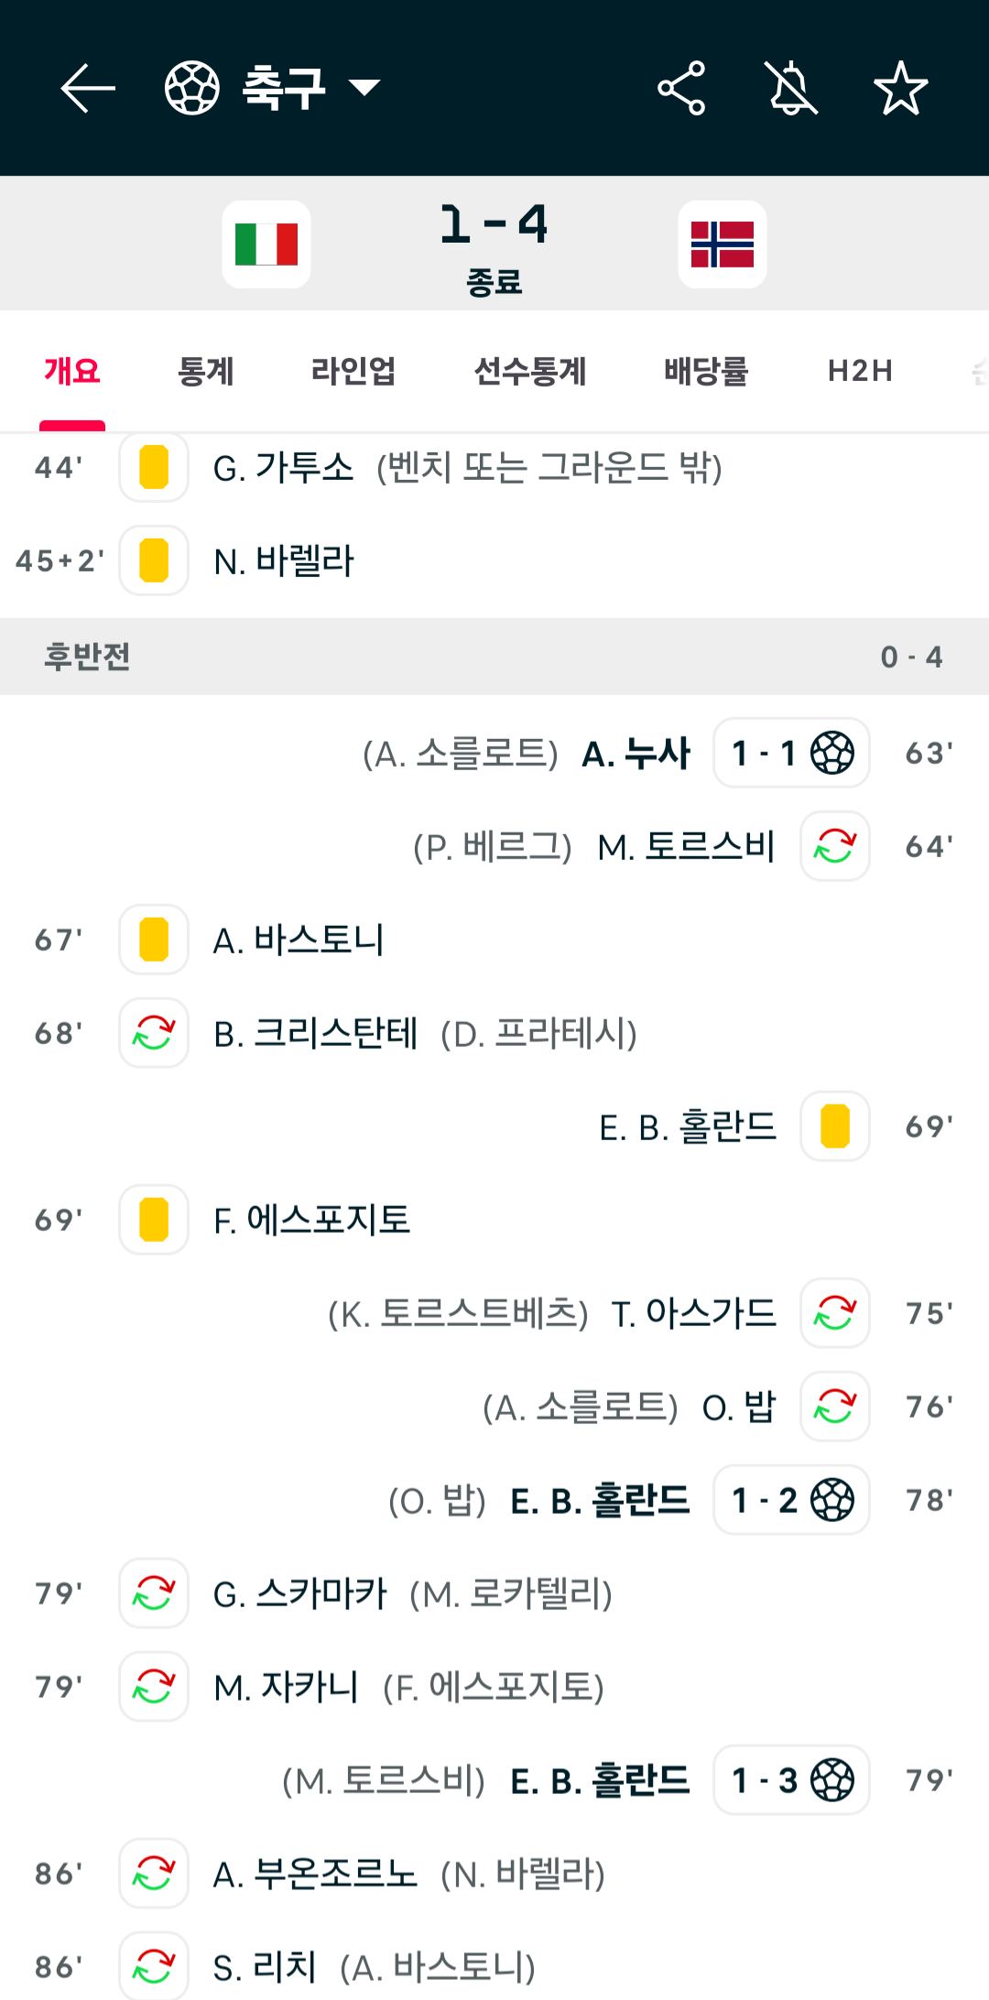Tap the share icon in header
Screen dimensions: 989x2000
(681, 88)
